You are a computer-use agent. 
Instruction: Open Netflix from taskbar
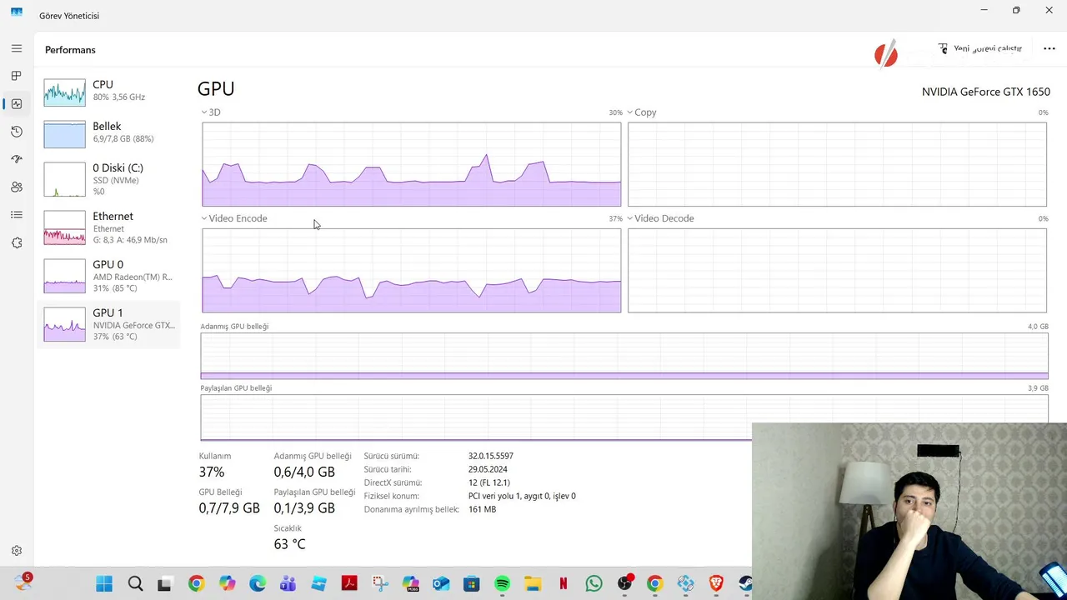click(564, 584)
